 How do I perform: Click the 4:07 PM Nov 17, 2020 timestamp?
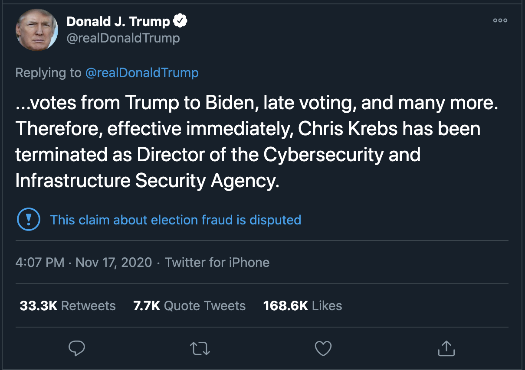pos(84,262)
